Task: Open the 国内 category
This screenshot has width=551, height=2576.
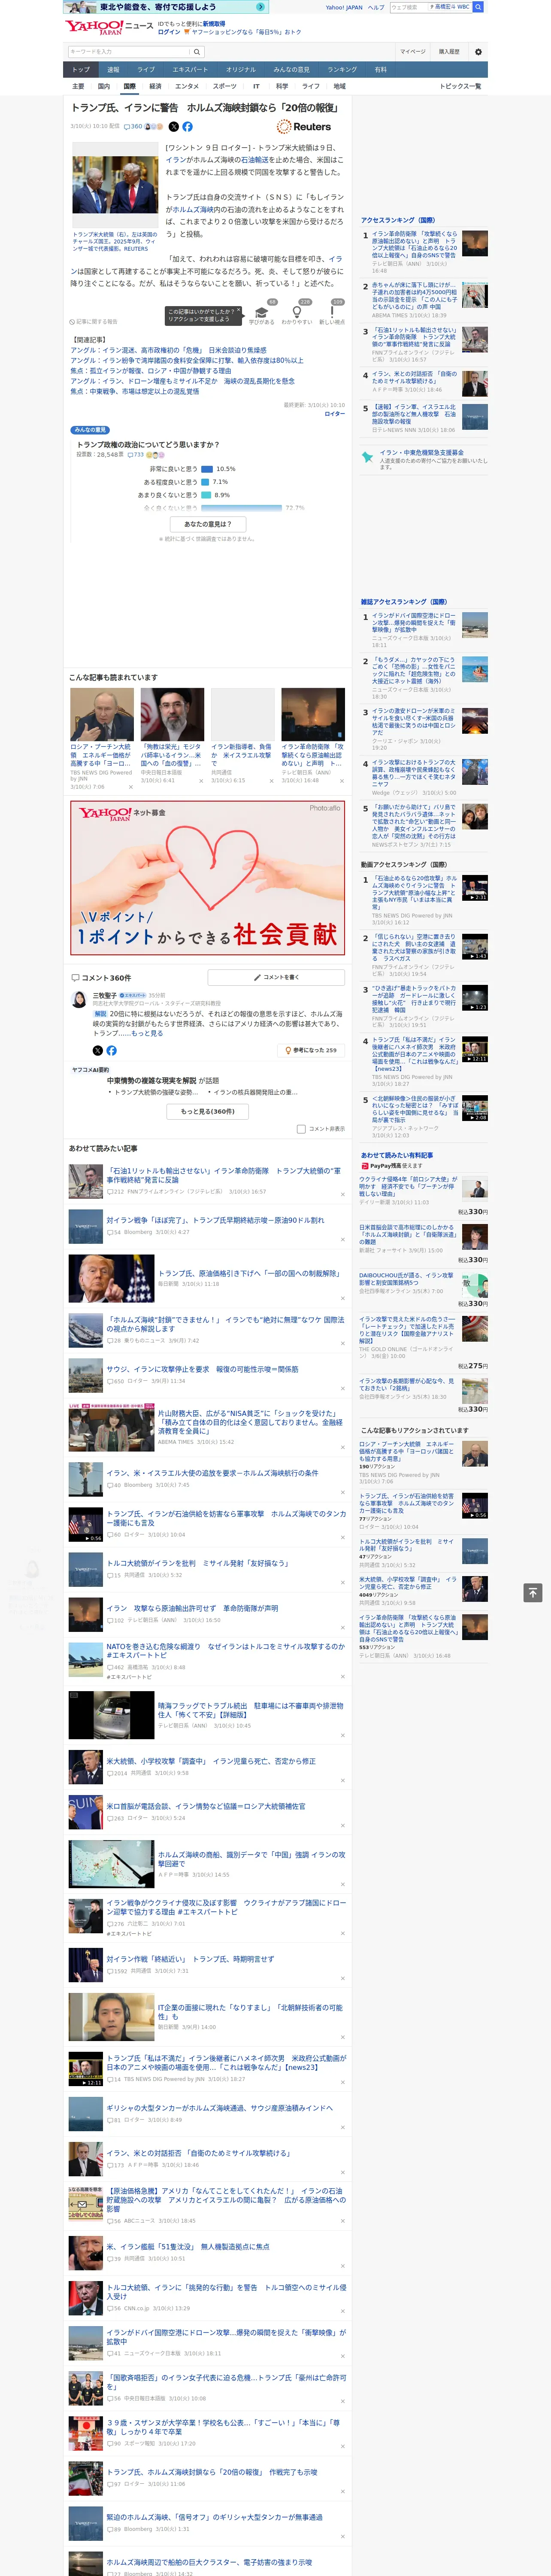Action: click(104, 86)
